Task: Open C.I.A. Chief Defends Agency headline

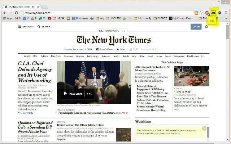Action: click(x=35, y=72)
